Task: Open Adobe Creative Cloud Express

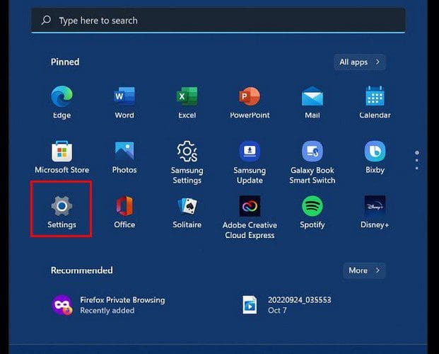Action: click(250, 217)
